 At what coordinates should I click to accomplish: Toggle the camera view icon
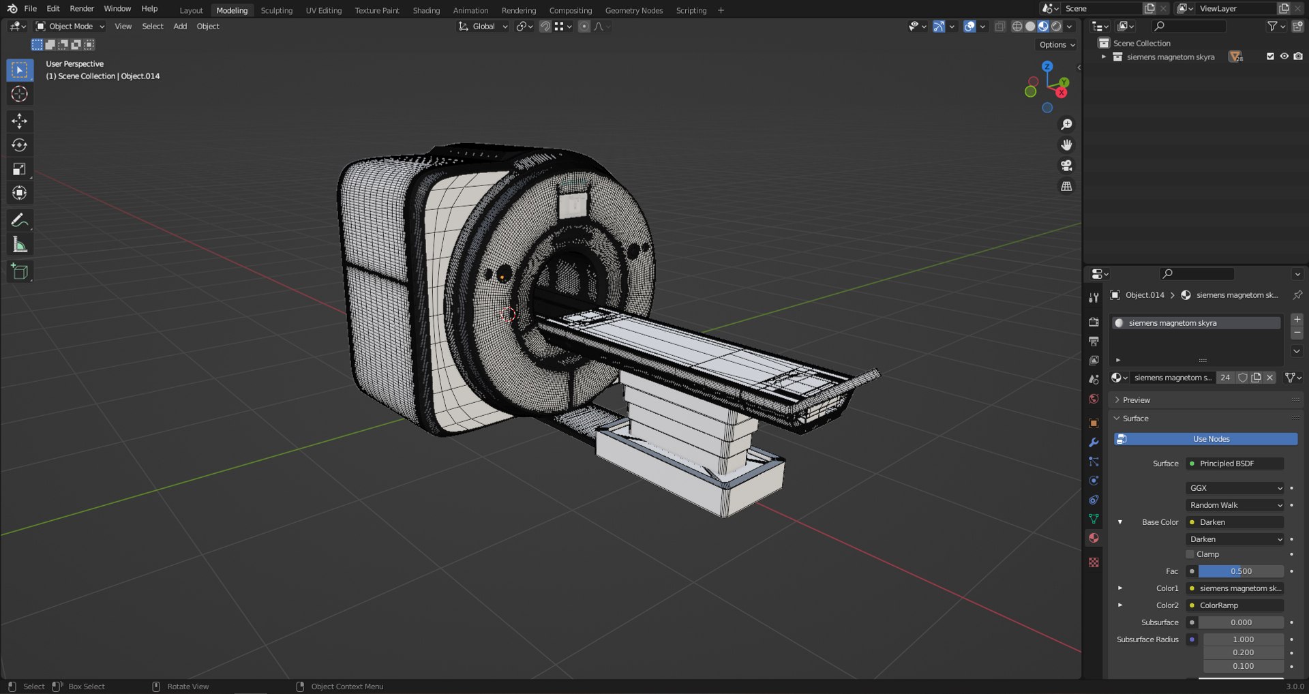(x=1066, y=166)
